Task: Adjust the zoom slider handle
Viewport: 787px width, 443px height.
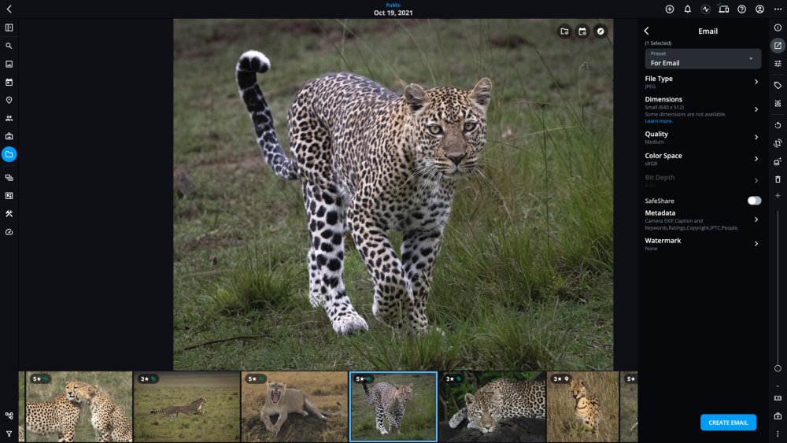Action: (x=778, y=368)
